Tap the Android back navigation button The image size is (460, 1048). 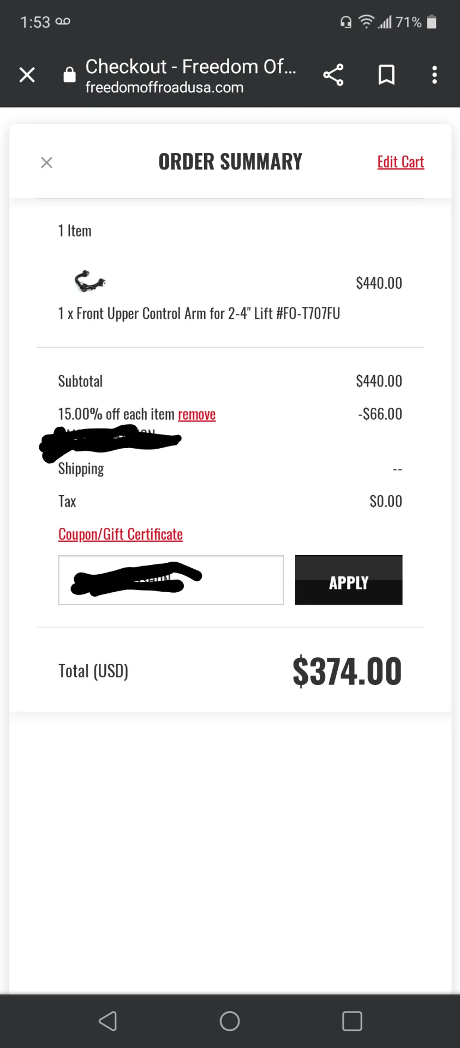point(107,1021)
